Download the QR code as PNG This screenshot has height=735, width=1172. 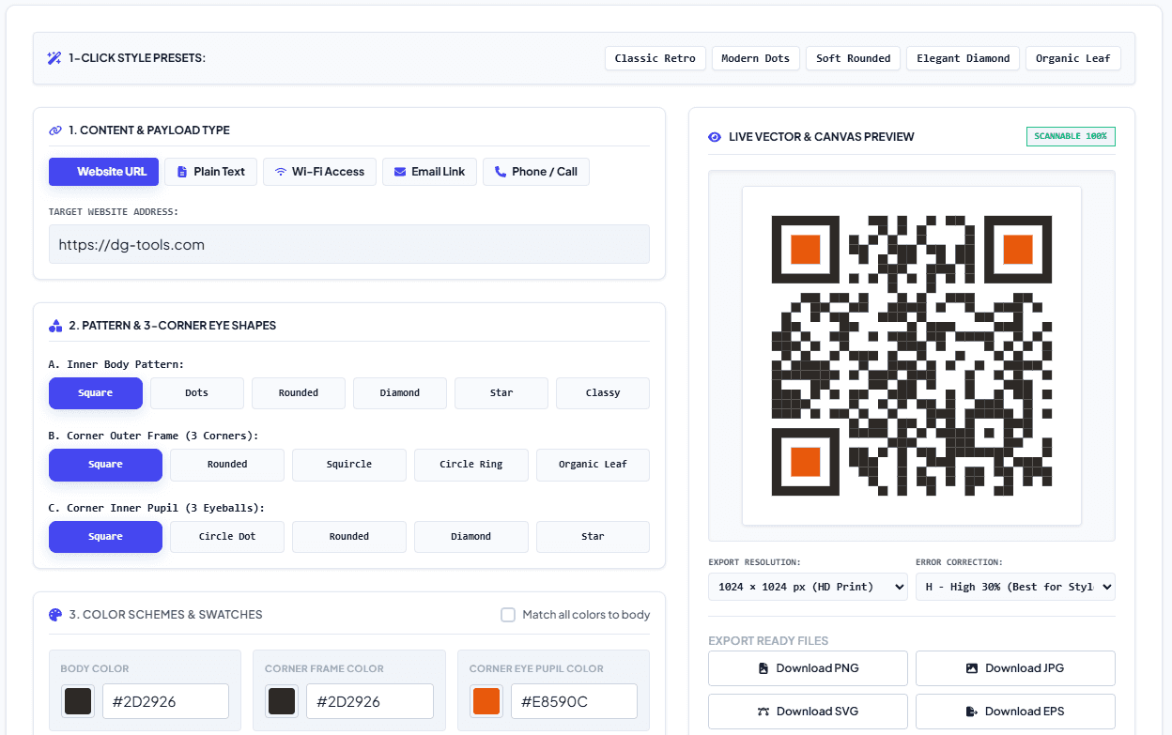click(x=808, y=668)
